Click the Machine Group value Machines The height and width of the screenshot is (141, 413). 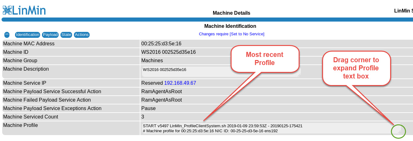point(152,61)
